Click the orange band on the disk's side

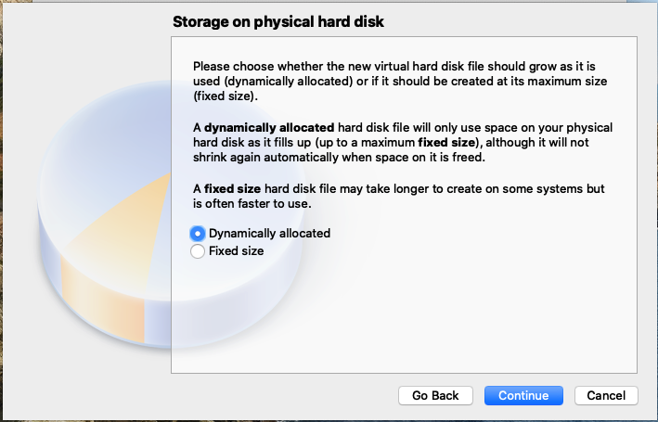(103, 300)
